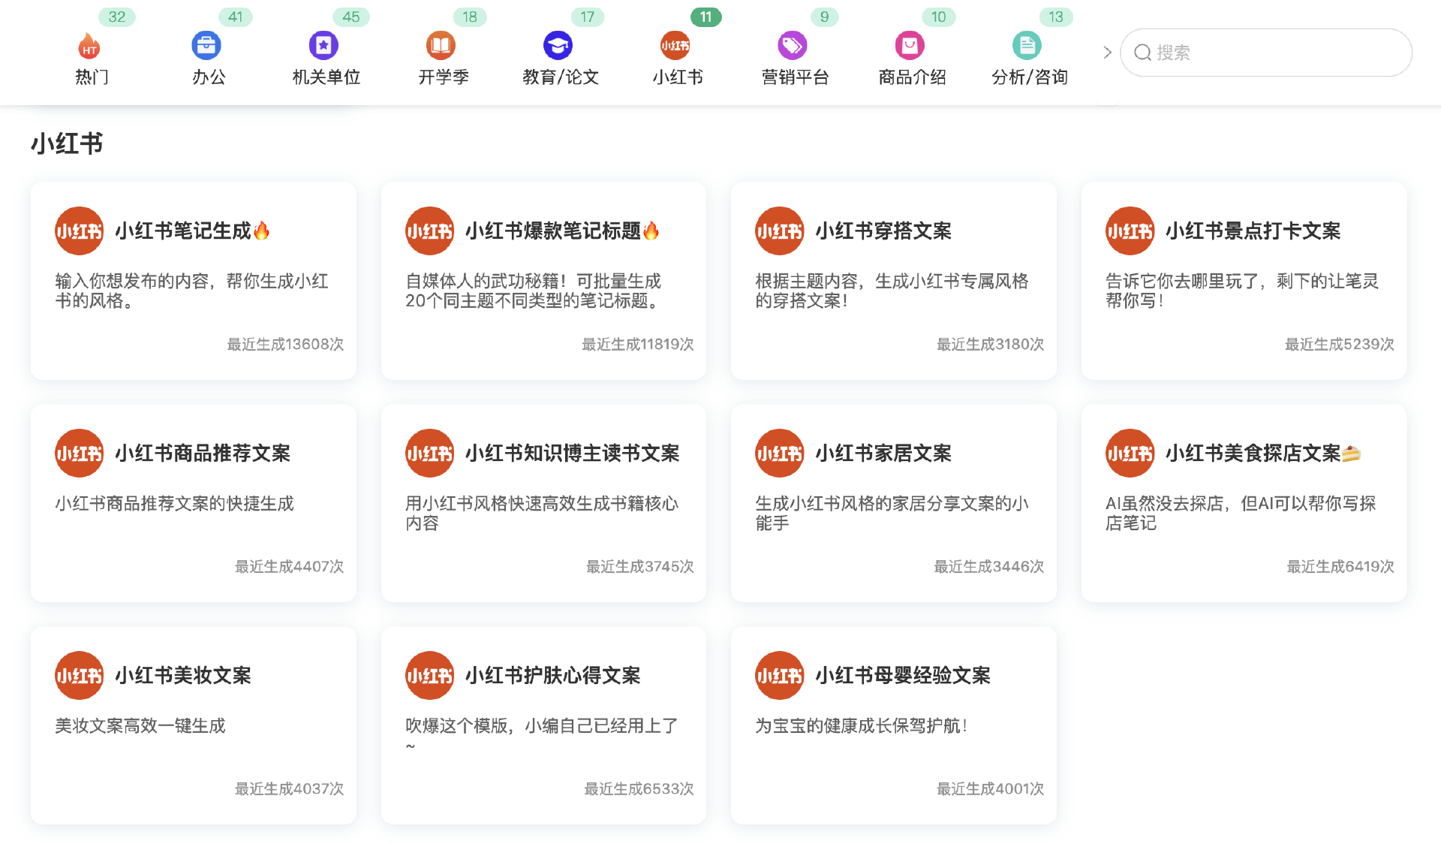
Task: Select the 商品介绍 category tab
Action: pos(912,77)
